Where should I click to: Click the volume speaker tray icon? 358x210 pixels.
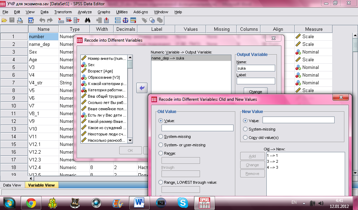tap(321, 203)
